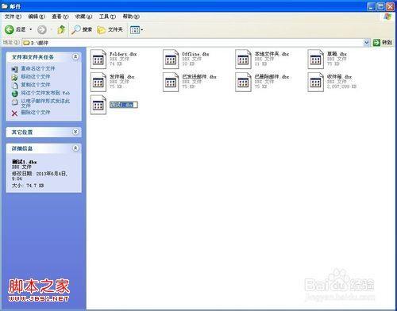Open the 文件(F) menu

[13, 17]
